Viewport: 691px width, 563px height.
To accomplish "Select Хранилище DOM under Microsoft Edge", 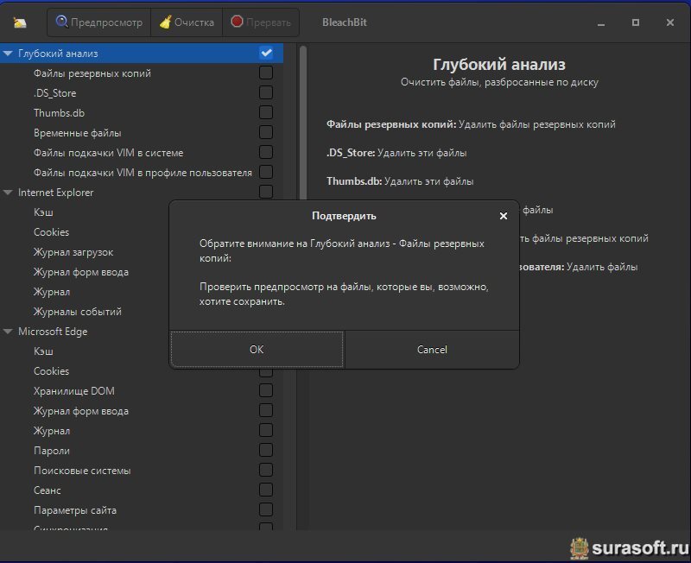I will pyautogui.click(x=73, y=391).
